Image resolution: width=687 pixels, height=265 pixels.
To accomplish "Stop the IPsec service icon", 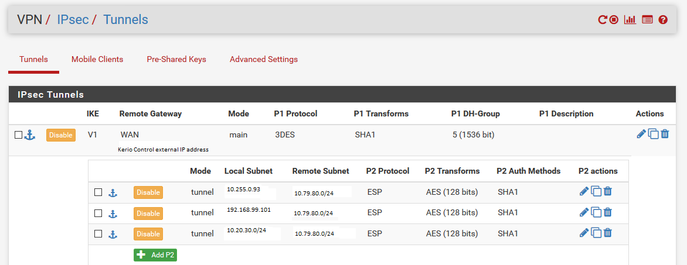I will pyautogui.click(x=614, y=20).
